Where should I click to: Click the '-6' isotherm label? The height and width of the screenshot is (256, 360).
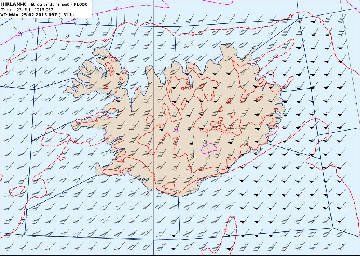pos(225,230)
